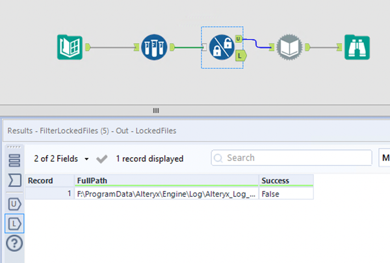Click the U output anchor on lock tool
390x263 pixels.
click(x=239, y=39)
